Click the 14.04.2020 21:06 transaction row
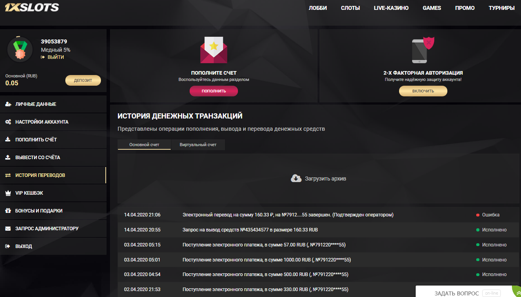 (x=318, y=215)
